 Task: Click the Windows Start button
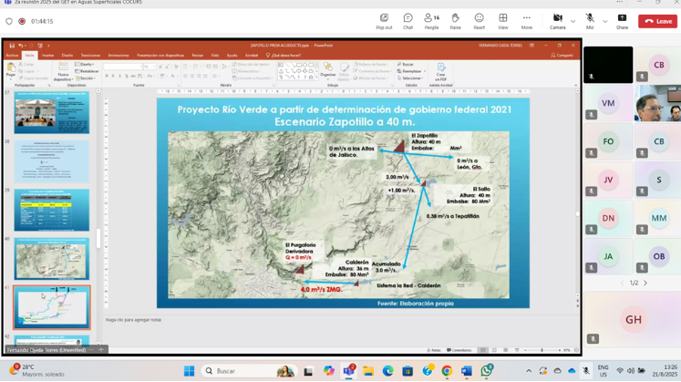(x=189, y=371)
